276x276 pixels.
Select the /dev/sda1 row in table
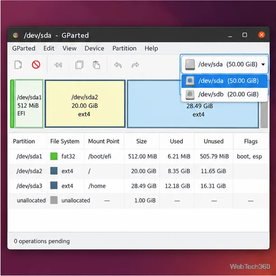(x=139, y=156)
